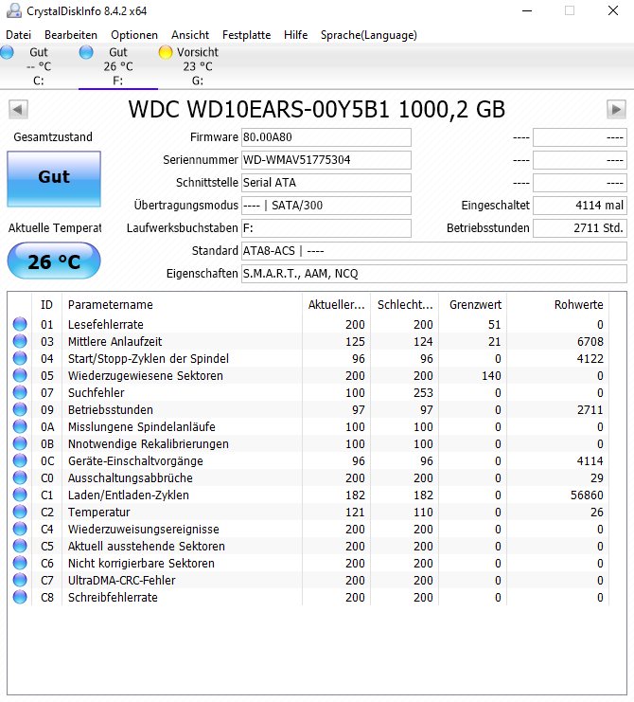Switch to drive G: Vorsicht tab
Screen dimensions: 634x702
pyautogui.click(x=198, y=66)
